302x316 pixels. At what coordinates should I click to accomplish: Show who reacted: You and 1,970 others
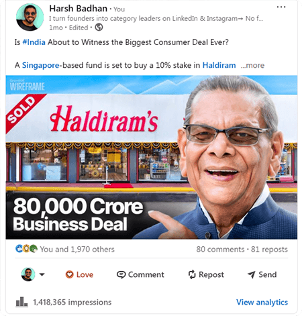77,249
